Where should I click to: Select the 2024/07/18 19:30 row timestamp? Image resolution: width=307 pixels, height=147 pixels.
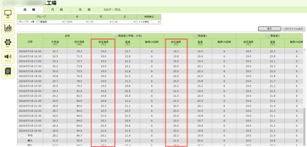coord(30,86)
